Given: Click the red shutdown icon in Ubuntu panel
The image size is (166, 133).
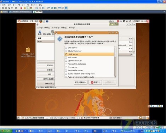Looking at the screenshot, I should [x=148, y=21].
